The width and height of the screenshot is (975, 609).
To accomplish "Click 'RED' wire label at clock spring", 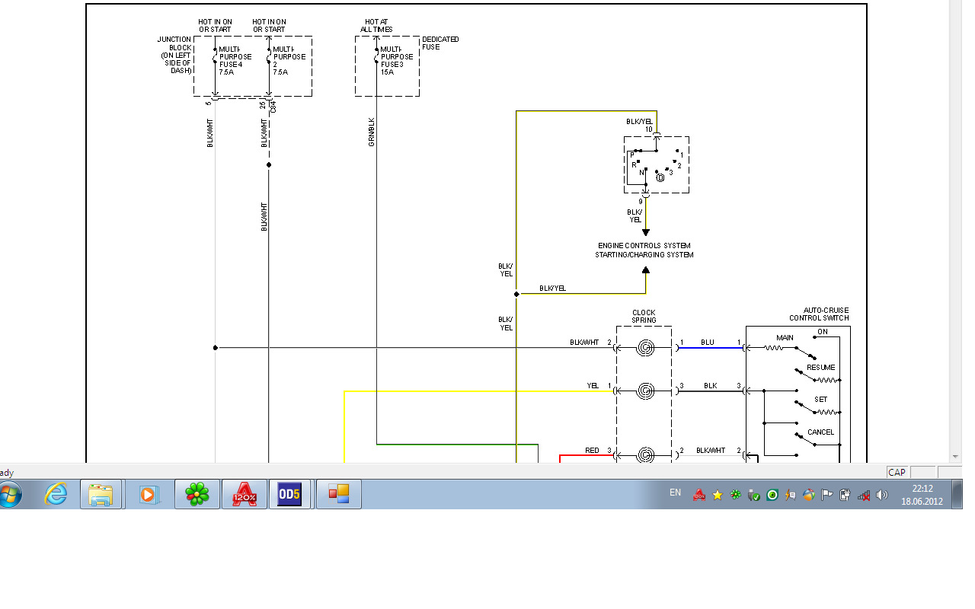I will [592, 451].
